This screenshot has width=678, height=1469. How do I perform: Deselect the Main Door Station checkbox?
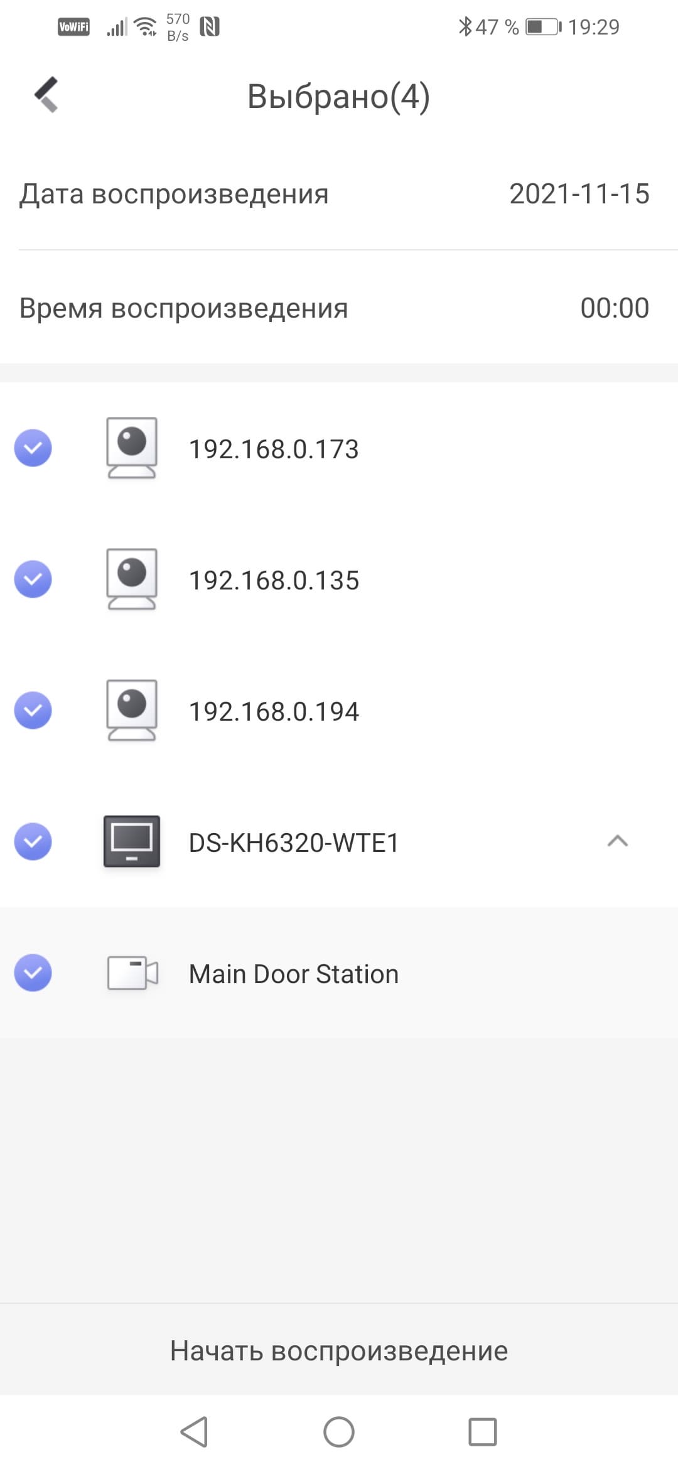[x=33, y=973]
